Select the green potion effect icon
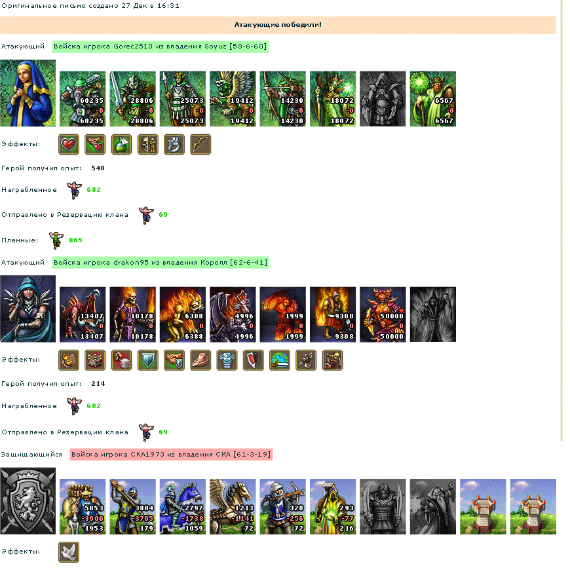 pos(122,144)
